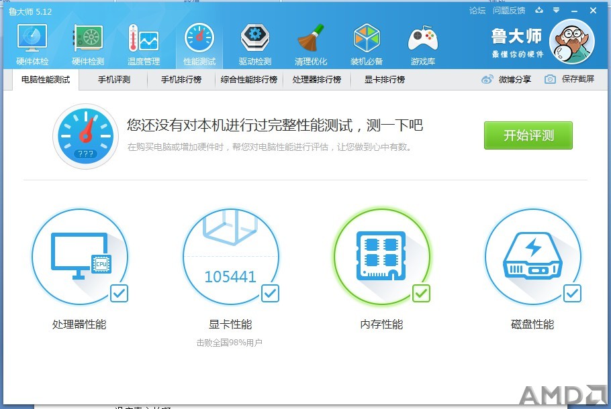Open 游戏库 game library controller icon
Image resolution: width=611 pixels, height=409 pixels.
pyautogui.click(x=423, y=44)
